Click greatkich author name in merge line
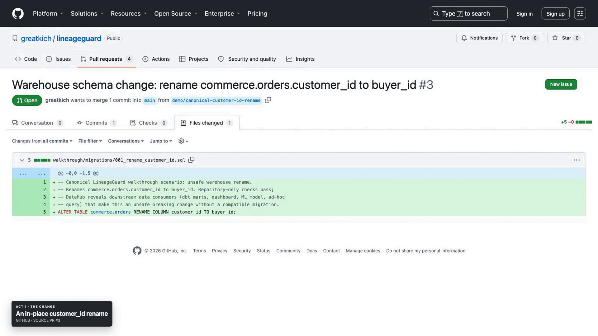 click(57, 100)
